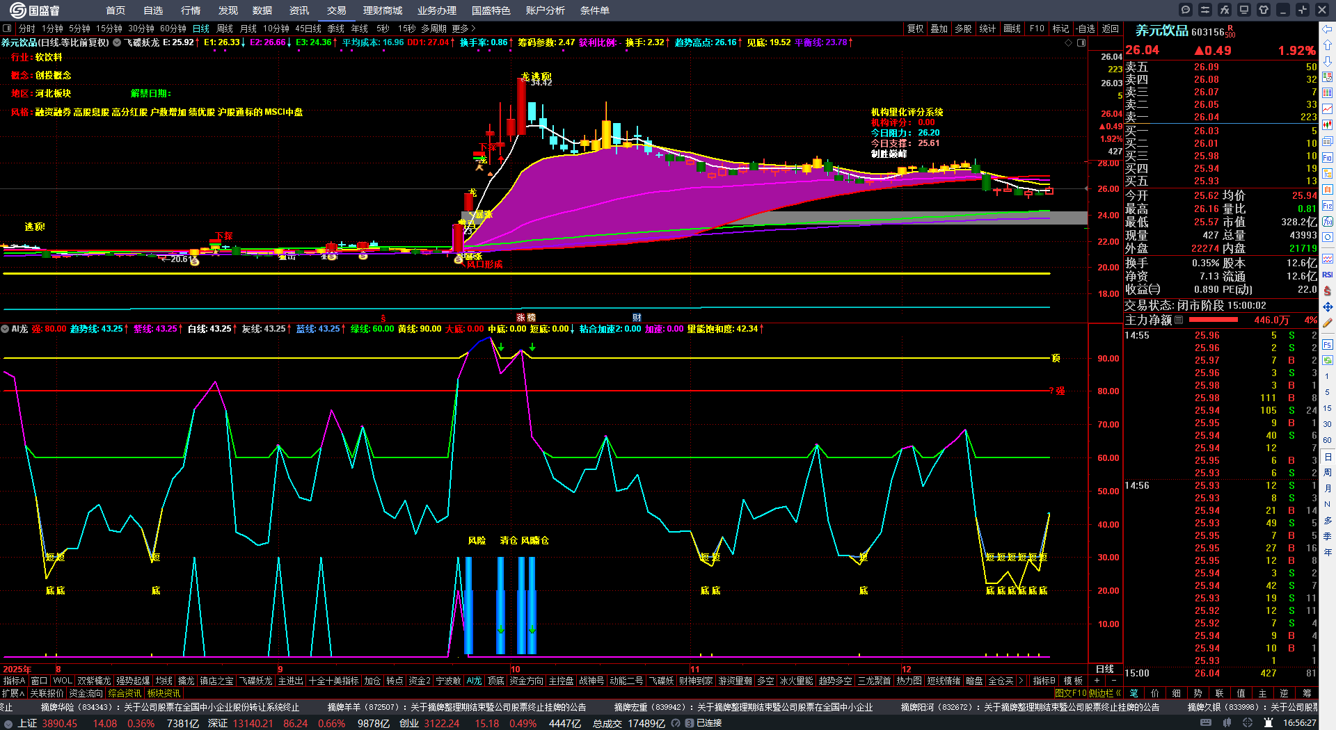
Task: Click the 主力净额 red progress bar
Action: pyautogui.click(x=1214, y=321)
